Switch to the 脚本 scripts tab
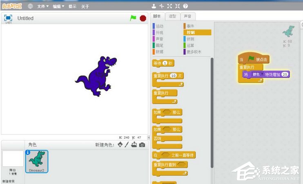This screenshot has width=303, height=184. (x=157, y=16)
